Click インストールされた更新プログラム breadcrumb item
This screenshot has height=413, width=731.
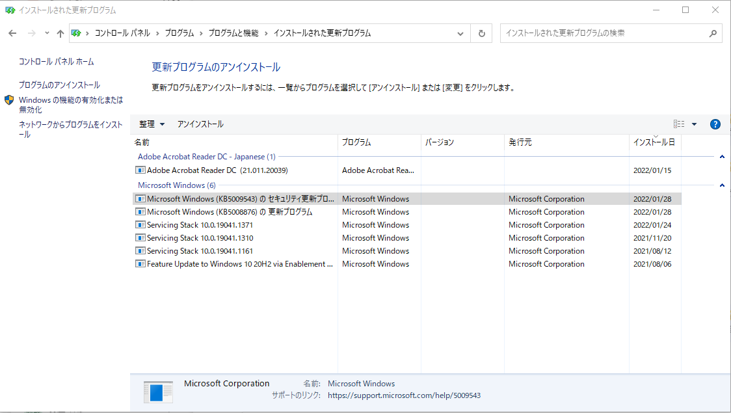(322, 33)
